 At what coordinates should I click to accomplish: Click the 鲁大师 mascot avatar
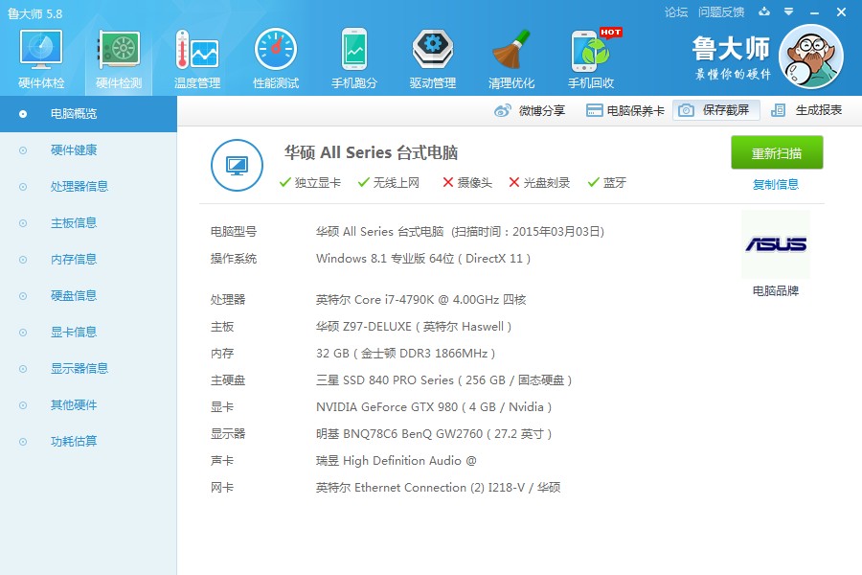click(x=811, y=57)
